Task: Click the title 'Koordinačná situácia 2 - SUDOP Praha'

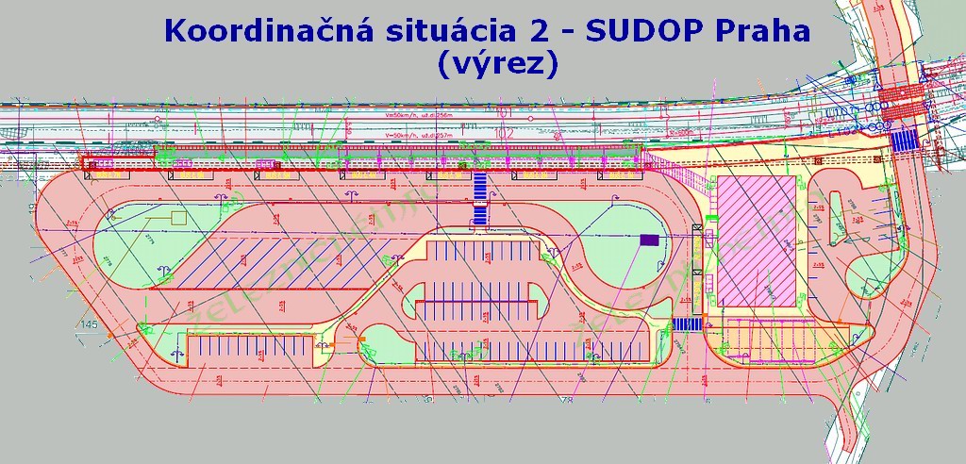Action: click(488, 31)
